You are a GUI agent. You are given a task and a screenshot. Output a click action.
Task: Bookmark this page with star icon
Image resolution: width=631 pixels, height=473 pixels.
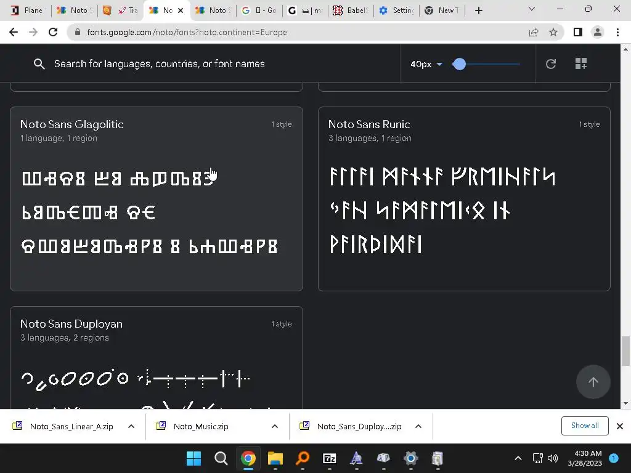tap(553, 32)
